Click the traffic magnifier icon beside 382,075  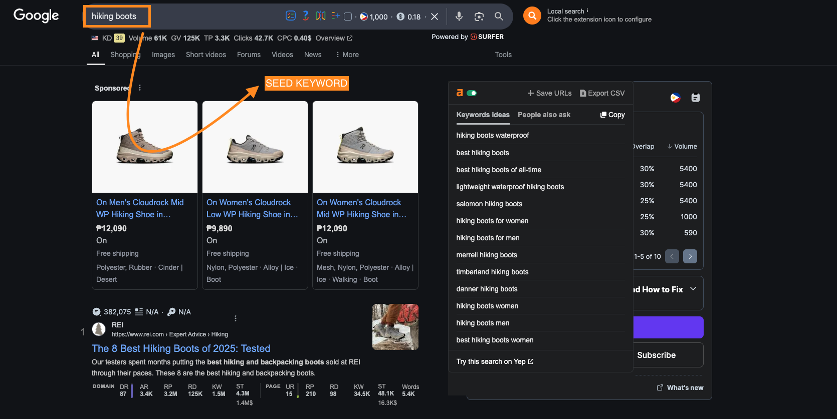coord(97,312)
